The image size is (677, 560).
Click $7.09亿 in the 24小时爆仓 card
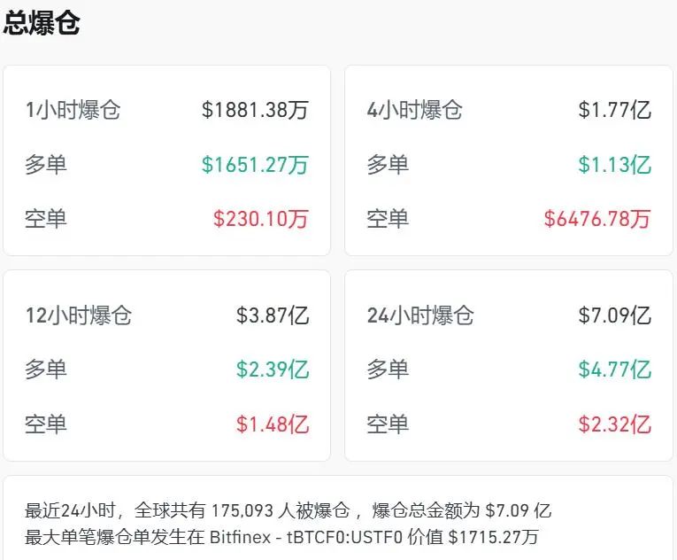[x=614, y=315]
